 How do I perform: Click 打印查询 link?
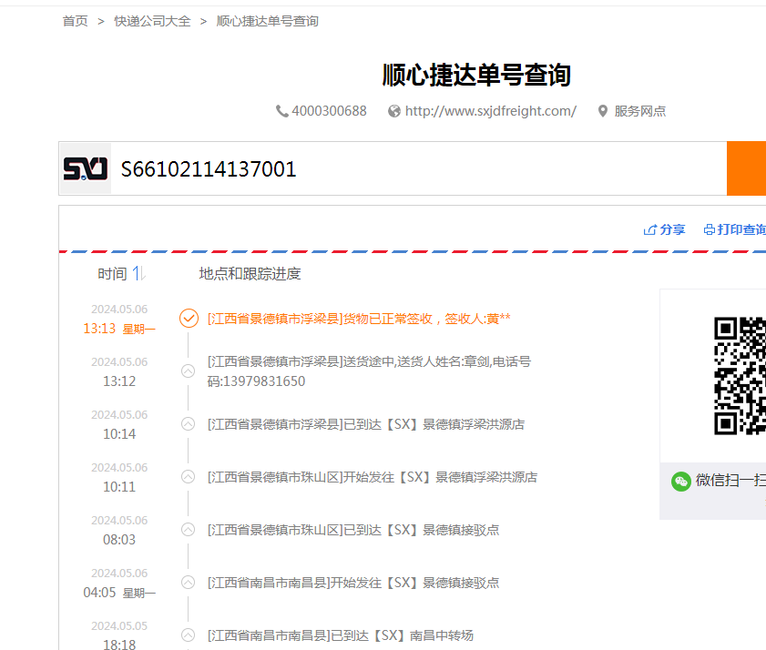(x=741, y=229)
